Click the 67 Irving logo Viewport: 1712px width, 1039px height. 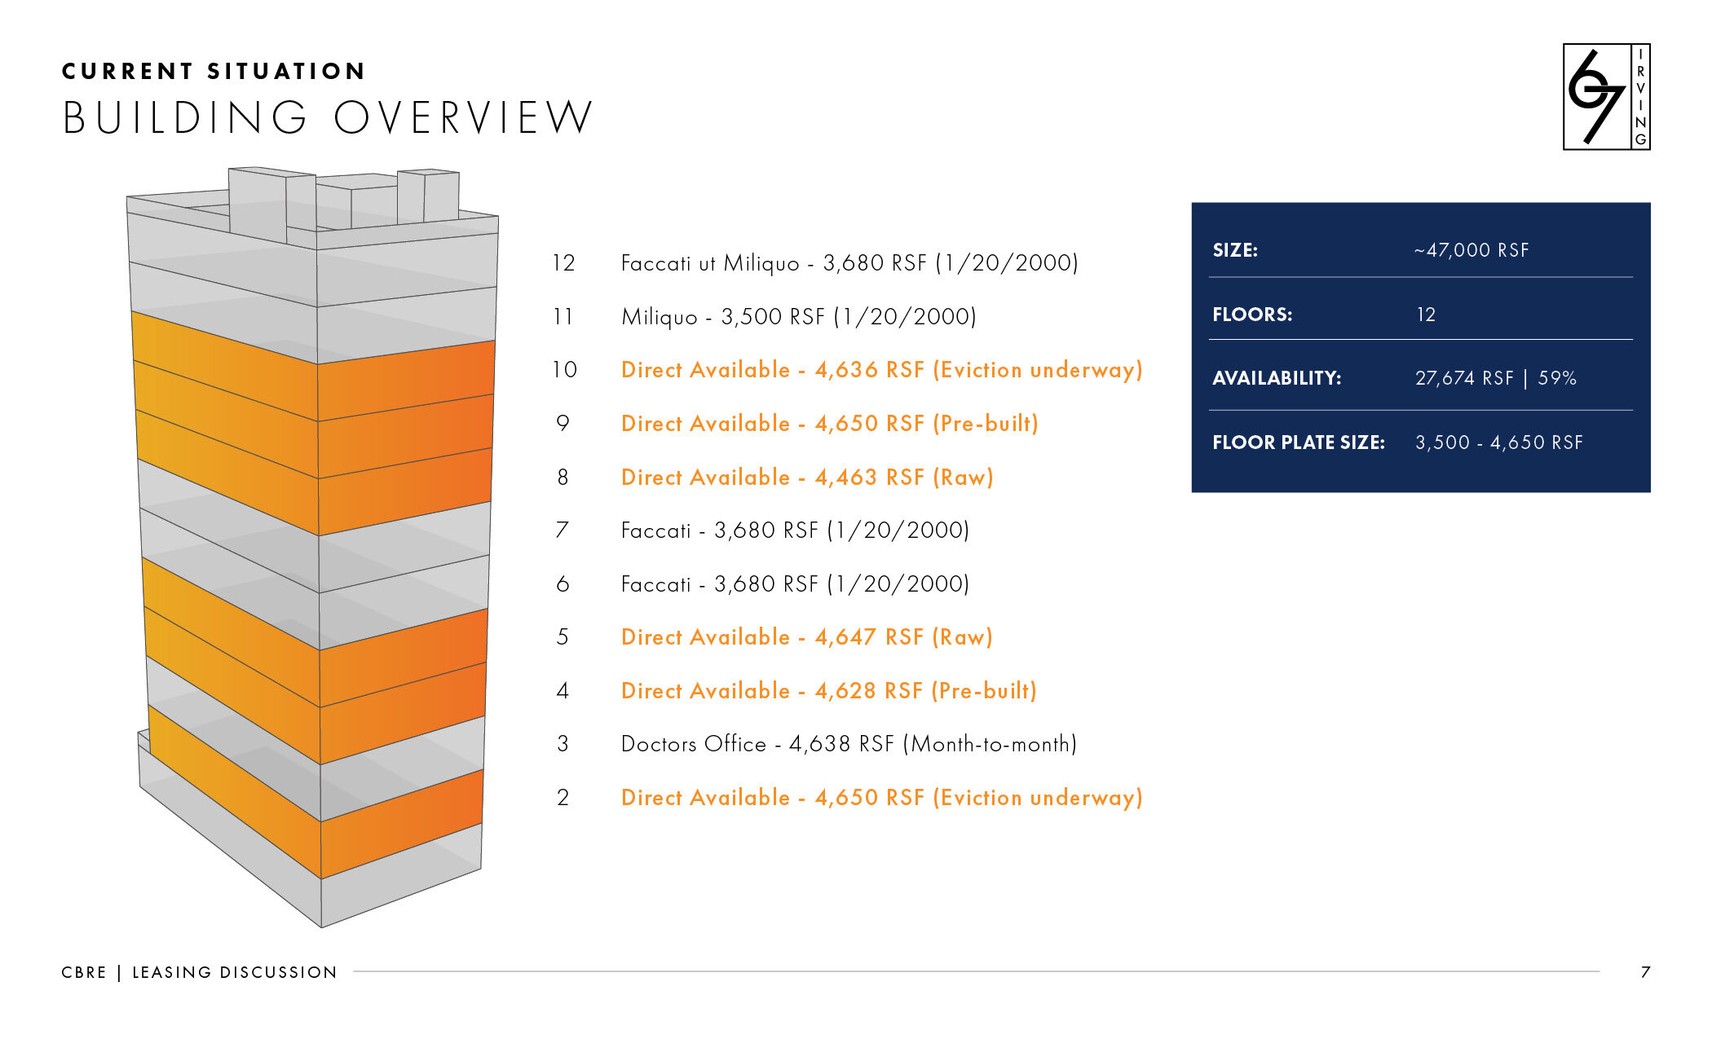click(1606, 97)
